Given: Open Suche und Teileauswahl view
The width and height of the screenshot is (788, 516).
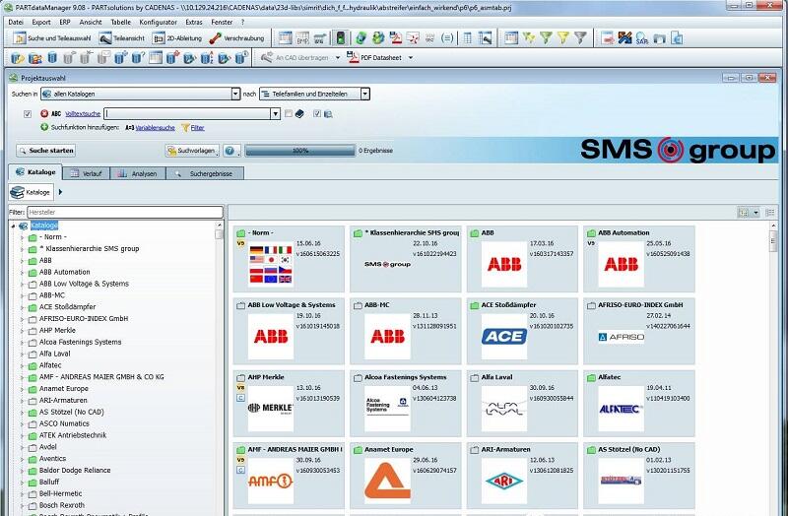Looking at the screenshot, I should 52,38.
